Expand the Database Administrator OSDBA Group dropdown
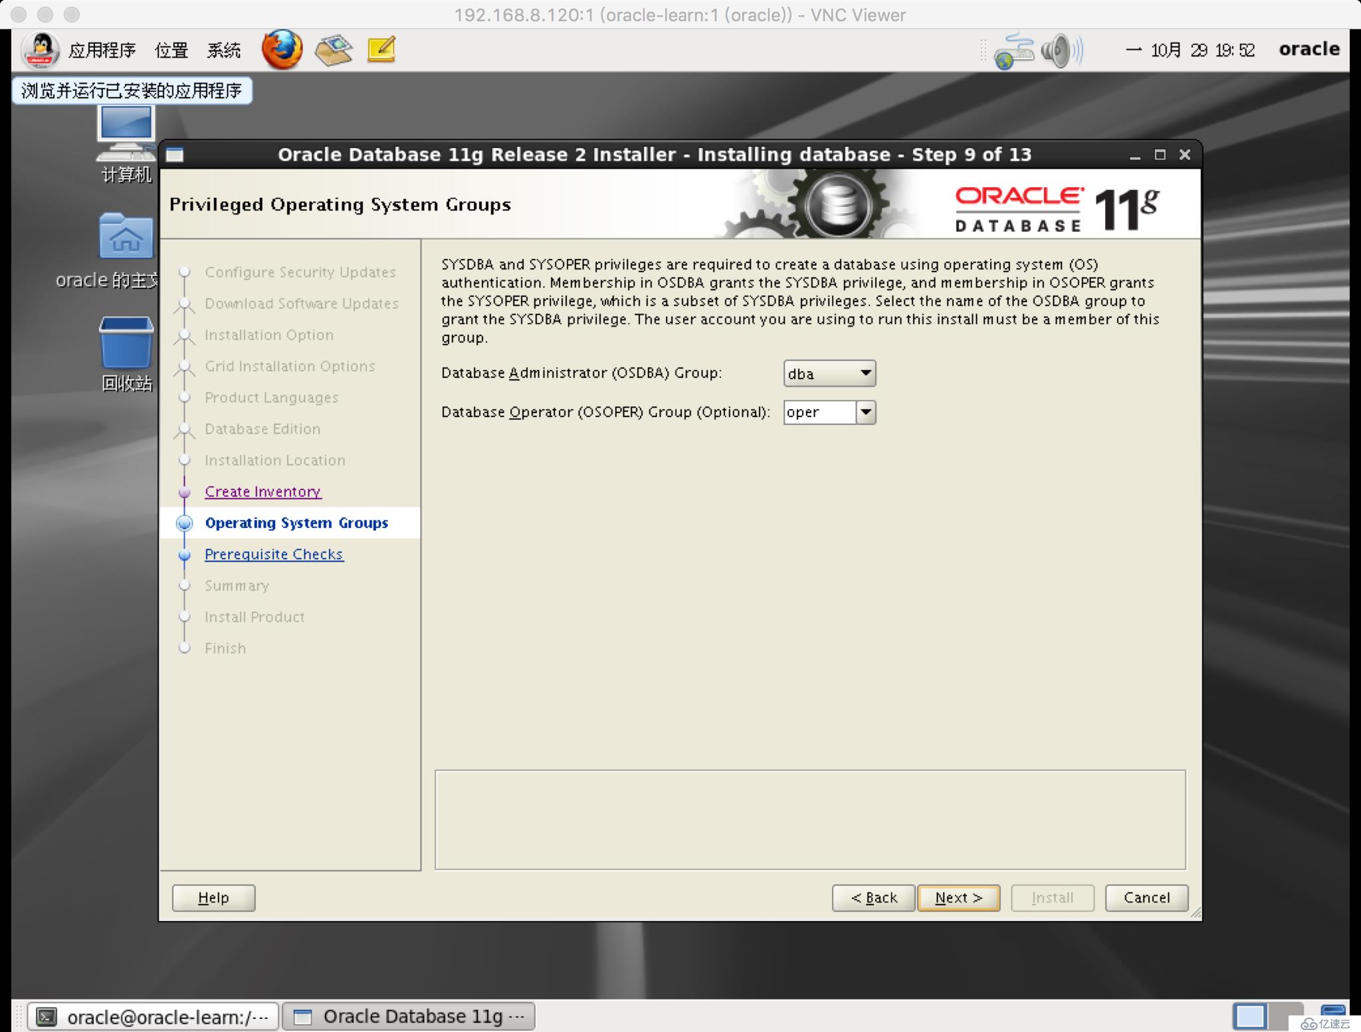 pyautogui.click(x=865, y=372)
